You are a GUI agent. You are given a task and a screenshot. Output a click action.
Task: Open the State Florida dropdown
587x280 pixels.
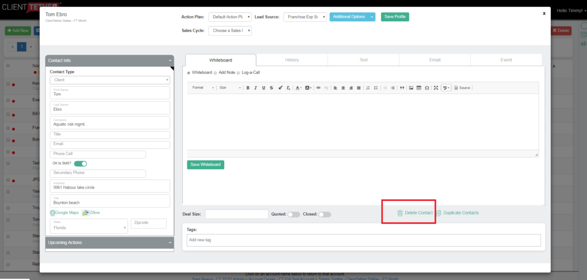pos(89,227)
